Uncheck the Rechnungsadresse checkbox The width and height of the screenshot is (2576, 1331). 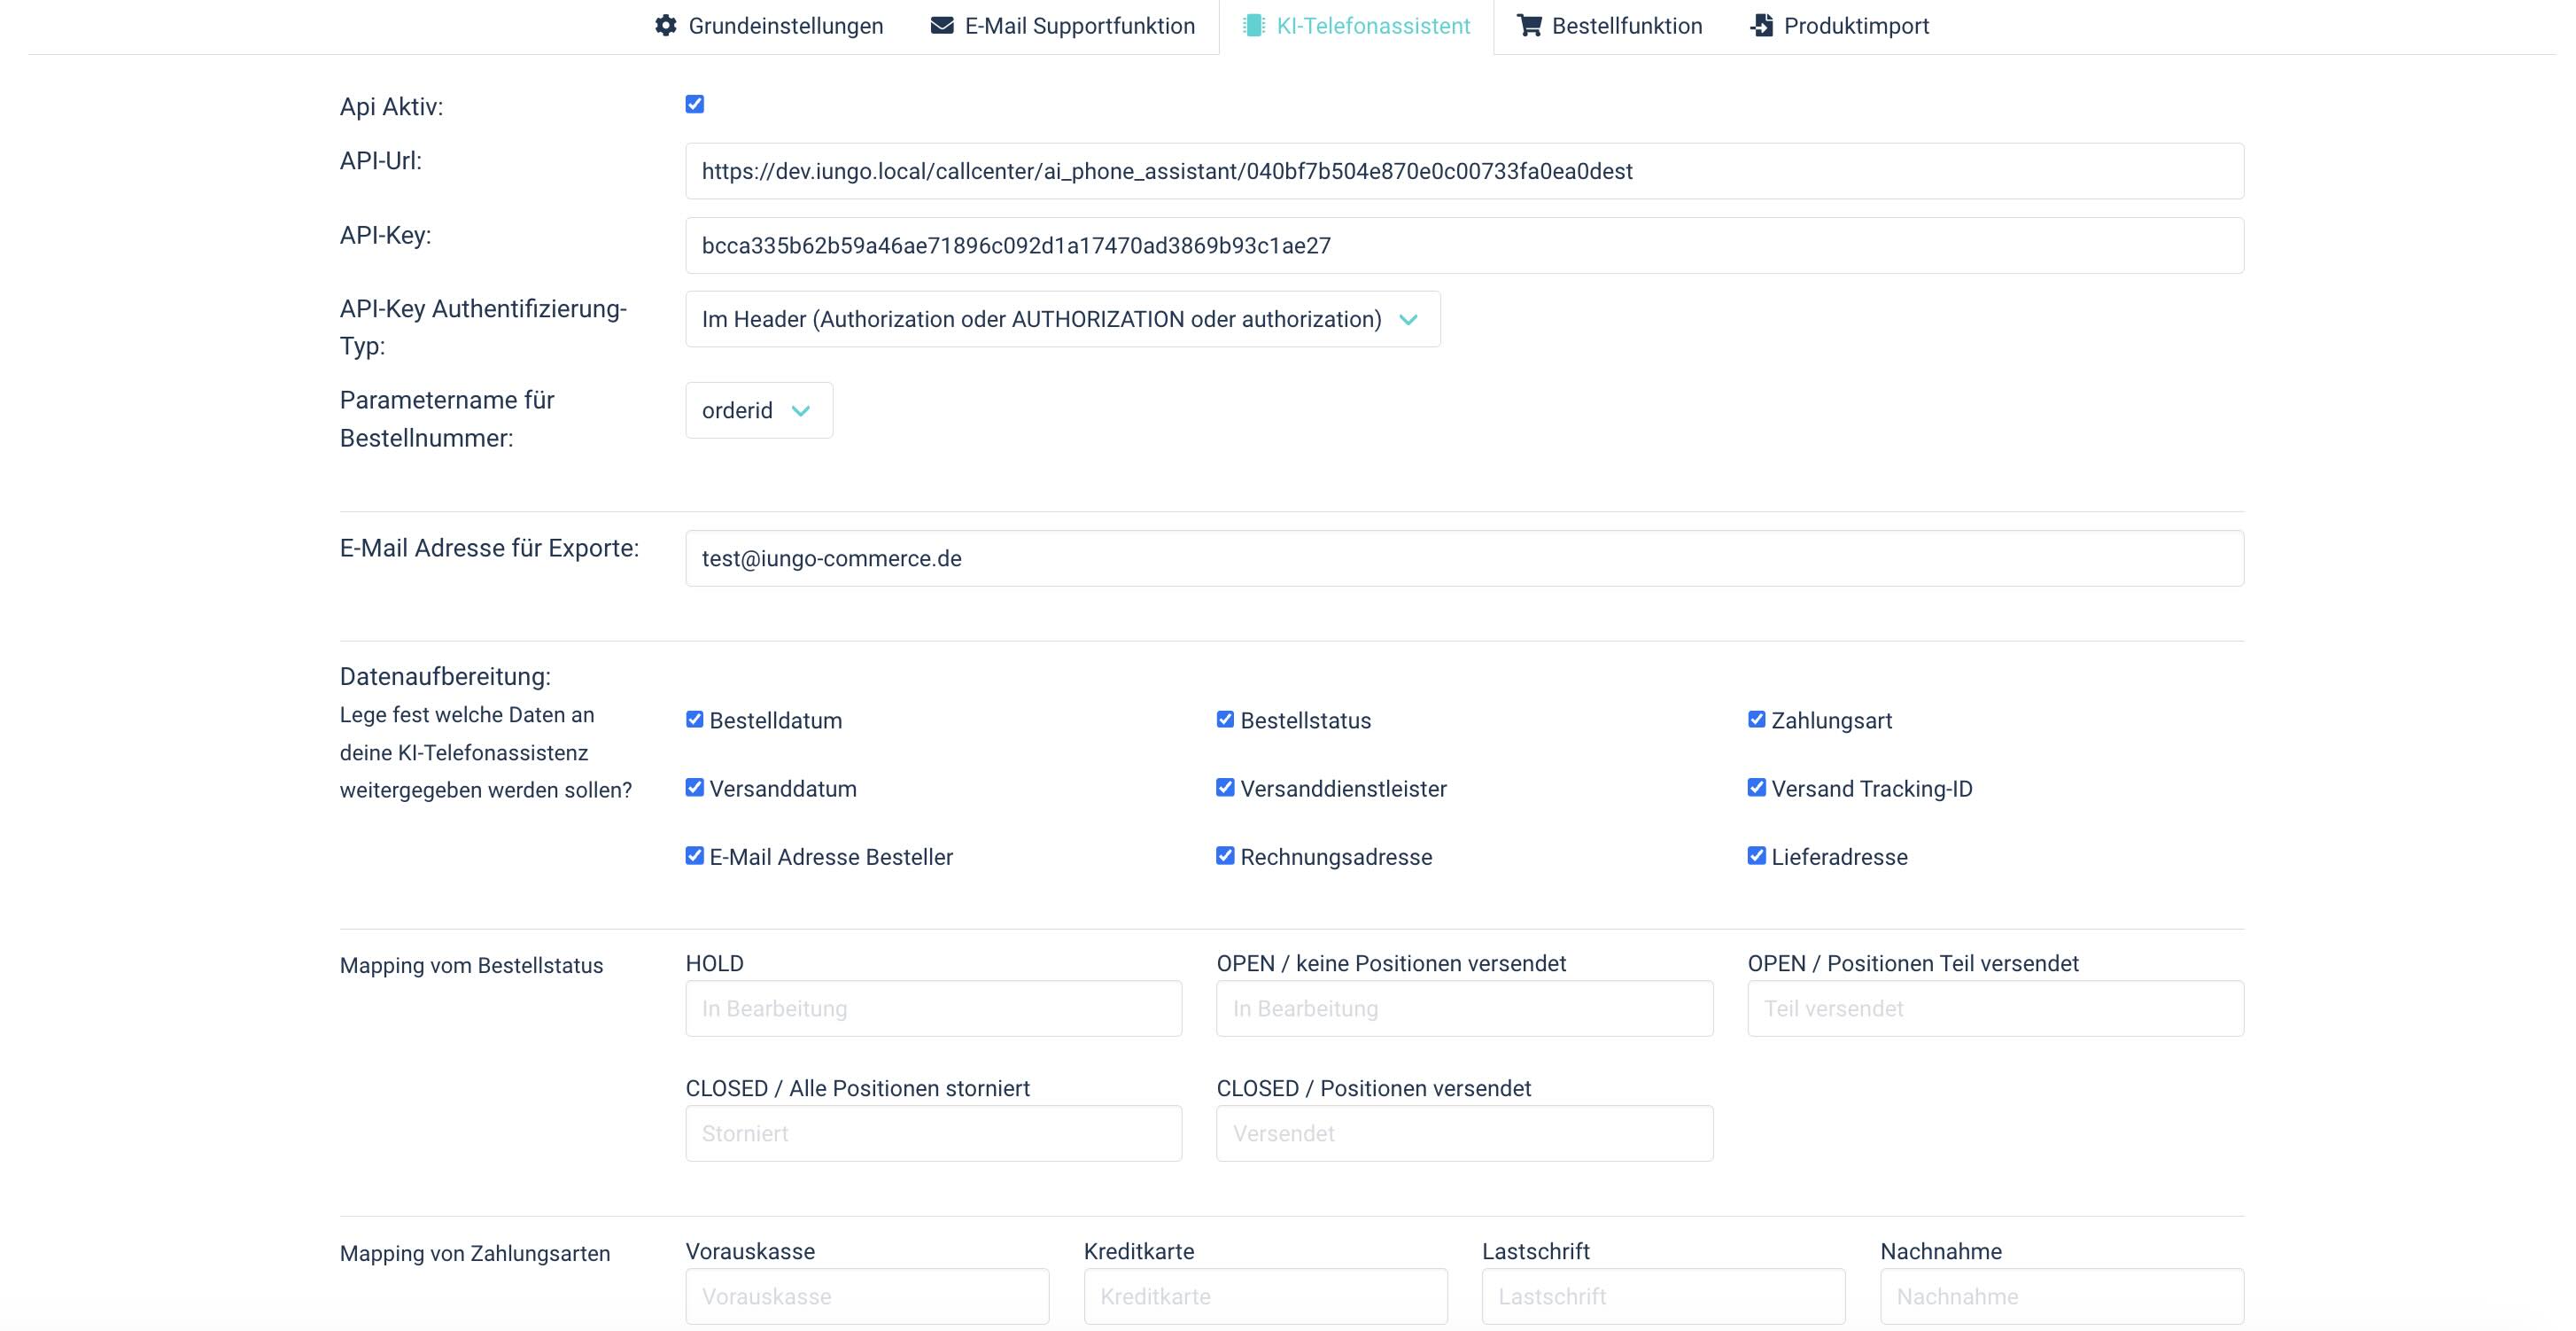click(x=1225, y=856)
